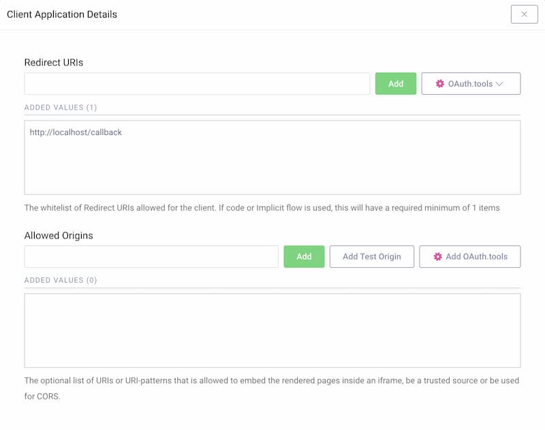
Task: Click the Add Test Origin button
Action: tap(371, 257)
